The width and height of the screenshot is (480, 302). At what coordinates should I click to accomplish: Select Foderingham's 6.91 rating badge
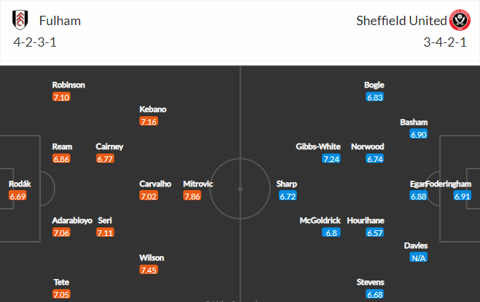point(462,196)
